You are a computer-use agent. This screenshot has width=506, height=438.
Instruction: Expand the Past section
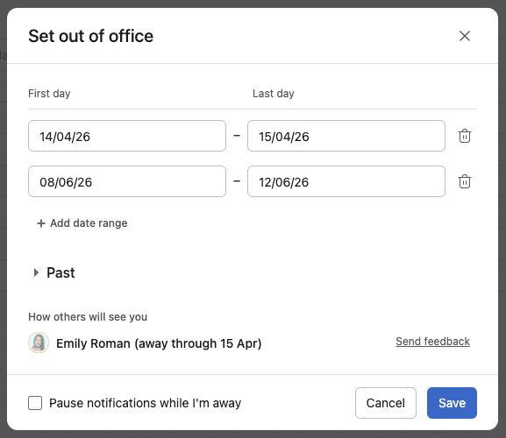(54, 272)
